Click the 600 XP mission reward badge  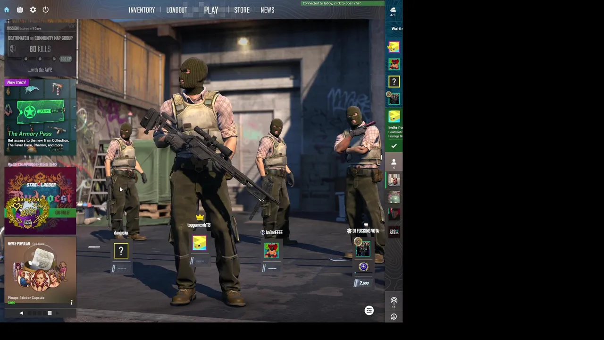pyautogui.click(x=66, y=59)
